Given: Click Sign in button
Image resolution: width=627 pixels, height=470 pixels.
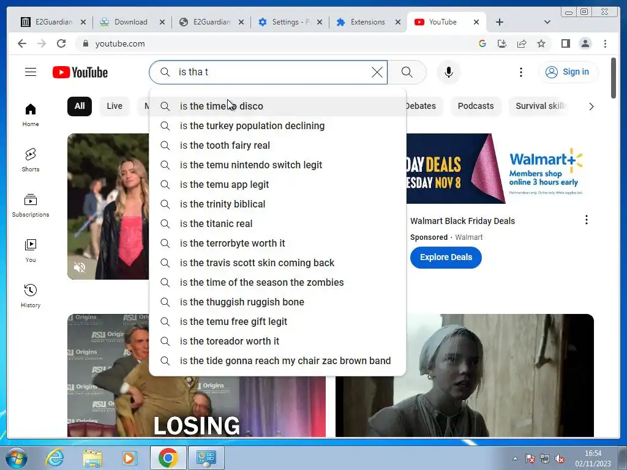Looking at the screenshot, I should tap(568, 72).
